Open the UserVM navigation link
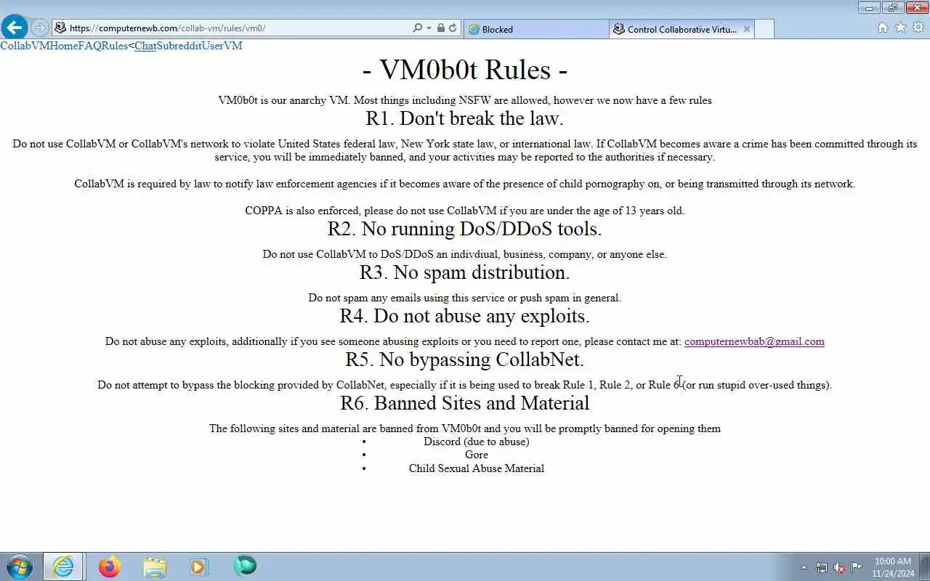The image size is (930, 581). pos(222,46)
